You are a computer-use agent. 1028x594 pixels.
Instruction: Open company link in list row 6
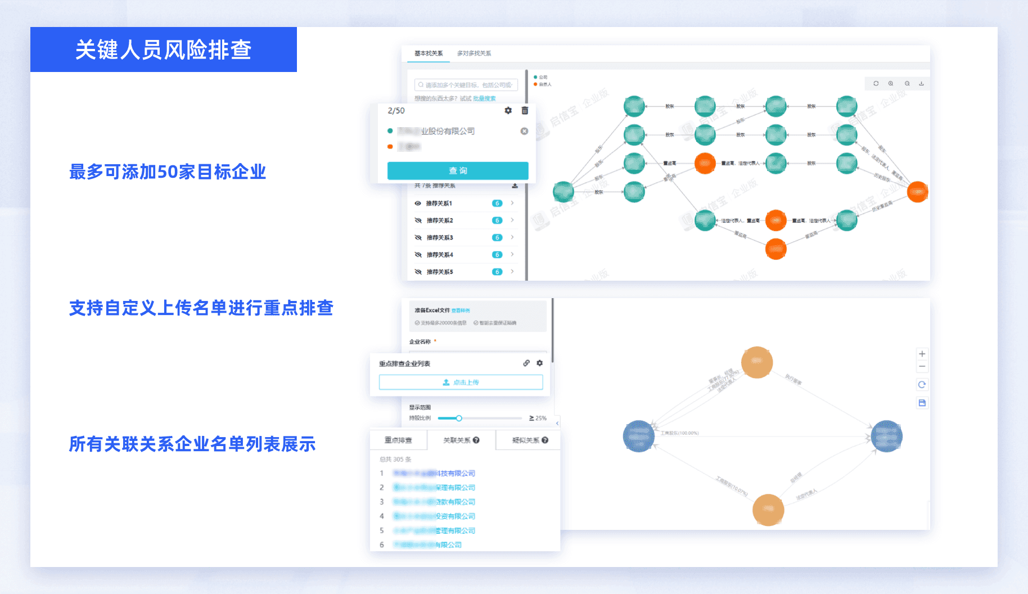427,545
